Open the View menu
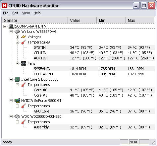The width and height of the screenshot is (157, 146). pyautogui.click(x=26, y=13)
